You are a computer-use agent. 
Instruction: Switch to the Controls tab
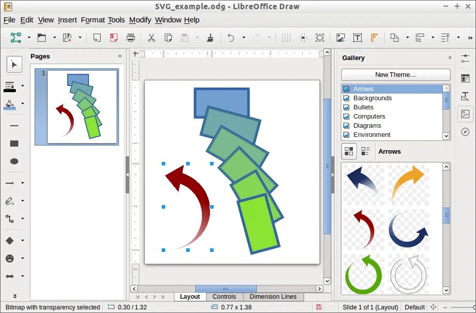tap(224, 297)
